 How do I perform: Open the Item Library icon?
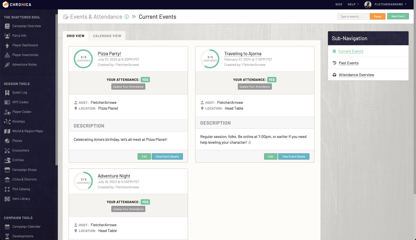(x=7, y=199)
